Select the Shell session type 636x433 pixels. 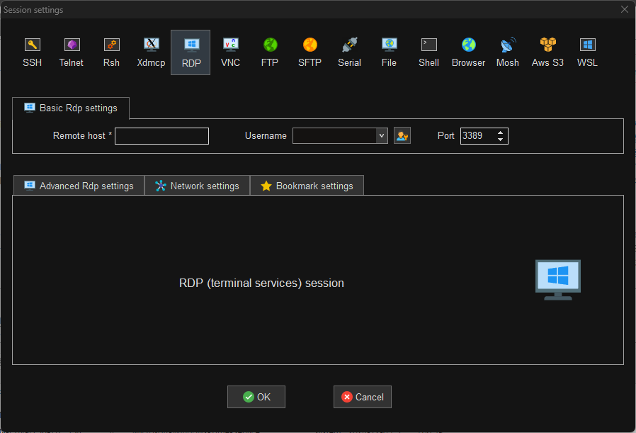[x=428, y=51]
